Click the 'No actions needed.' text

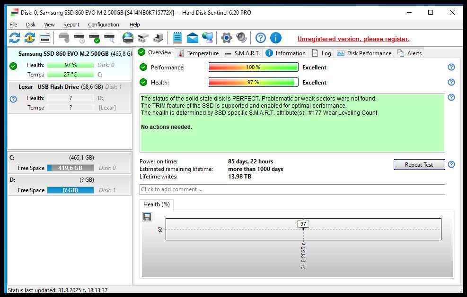click(x=167, y=127)
